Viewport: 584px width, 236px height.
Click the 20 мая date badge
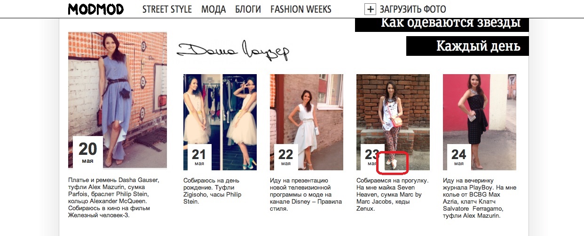88,152
